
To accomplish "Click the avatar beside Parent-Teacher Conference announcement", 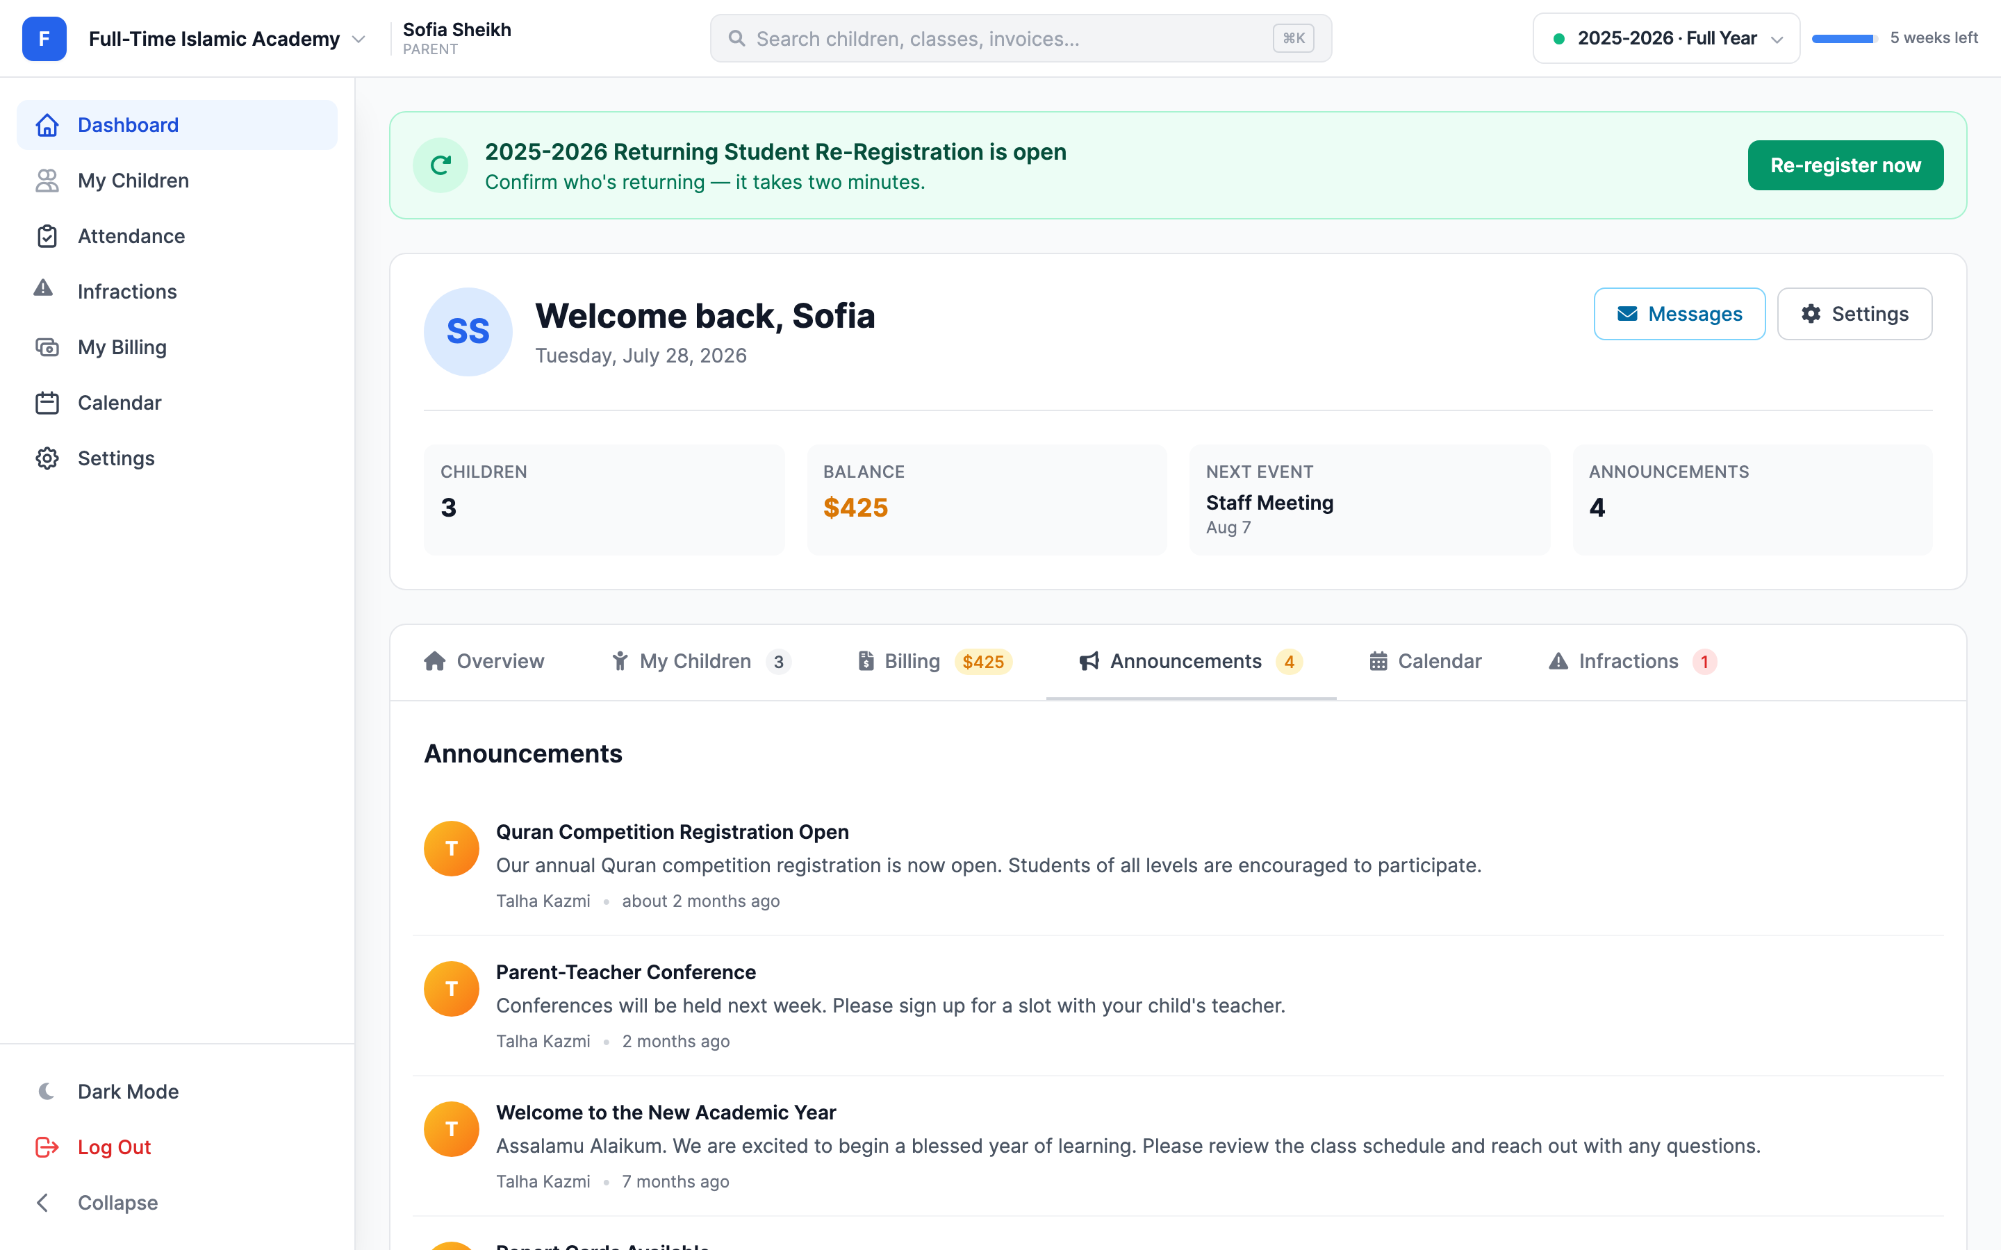I will [452, 989].
